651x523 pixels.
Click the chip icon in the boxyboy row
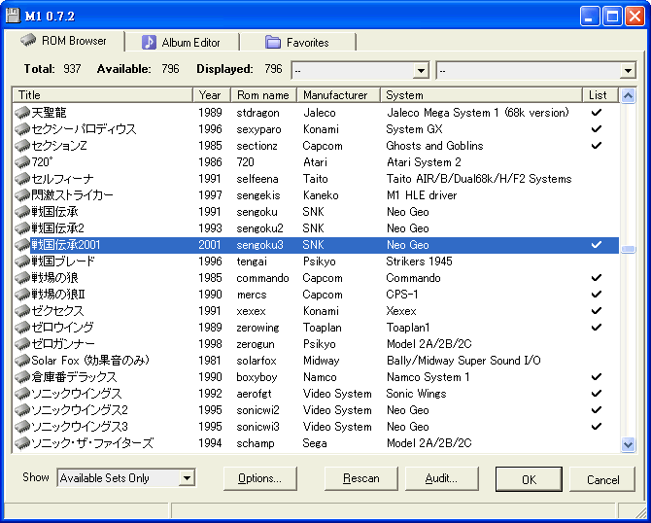point(22,377)
